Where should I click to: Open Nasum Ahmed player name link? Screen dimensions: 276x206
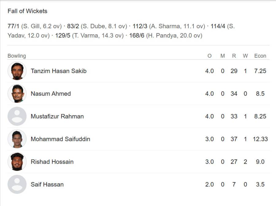tap(51, 93)
